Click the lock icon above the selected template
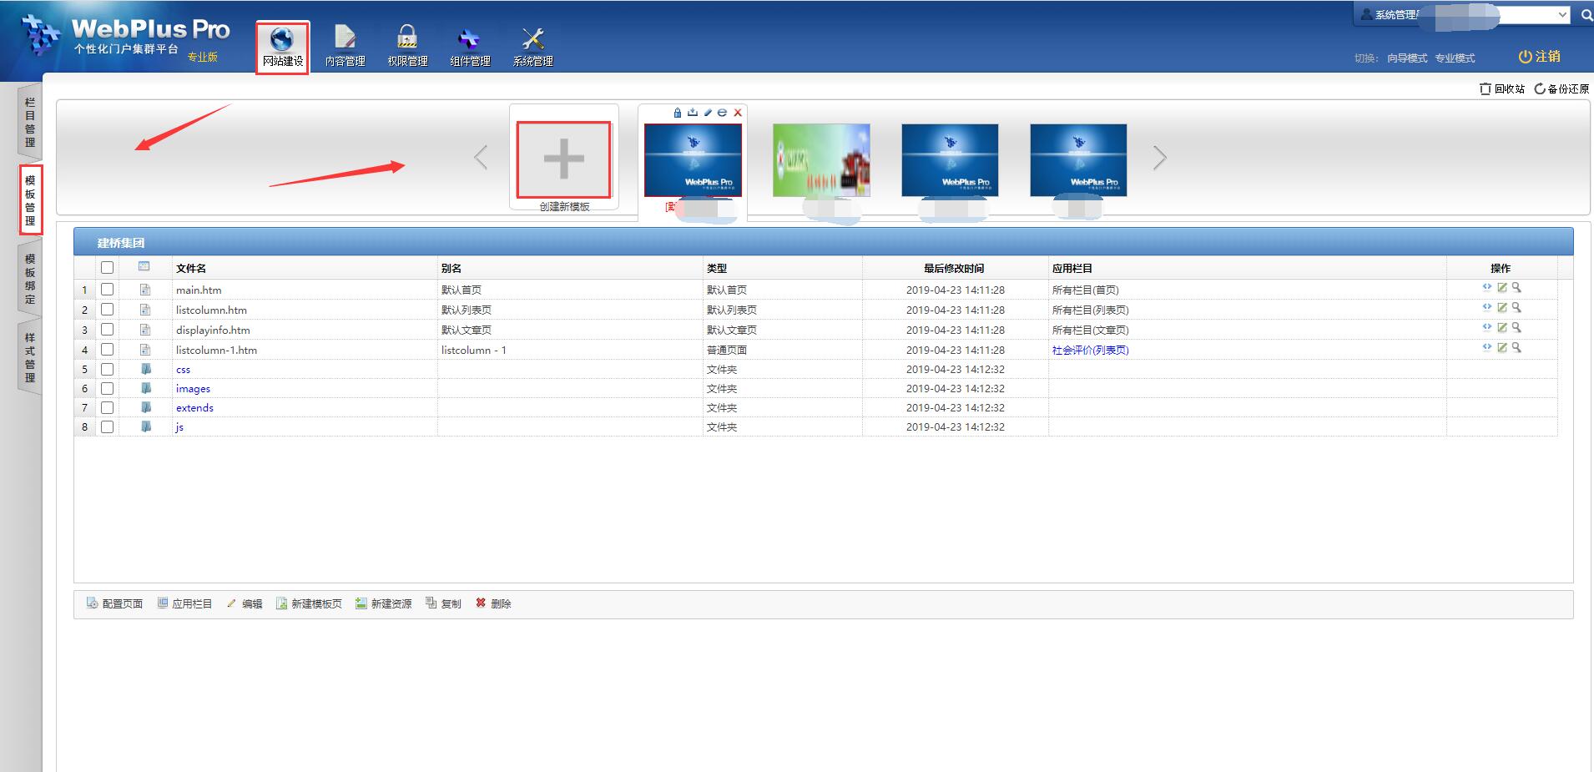 (x=678, y=113)
